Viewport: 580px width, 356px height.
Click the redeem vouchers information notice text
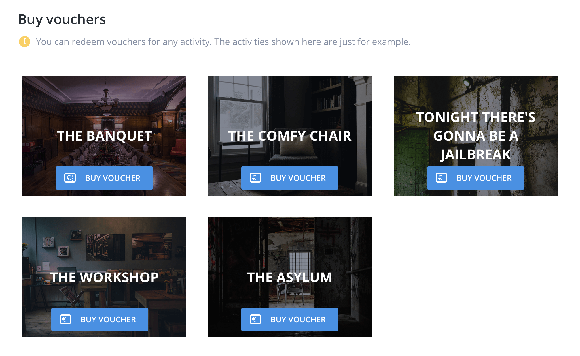click(x=223, y=42)
